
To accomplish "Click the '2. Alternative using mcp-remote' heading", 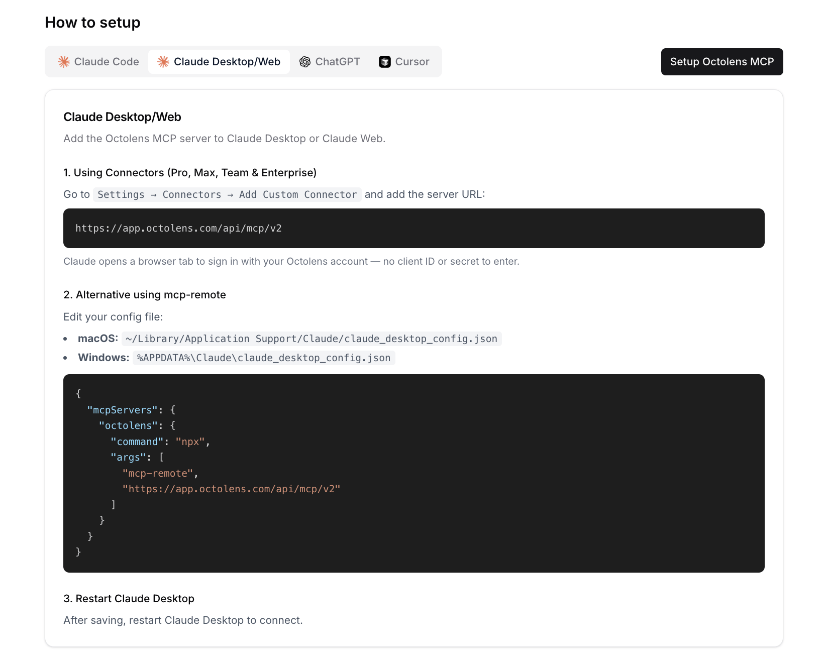I will click(145, 295).
